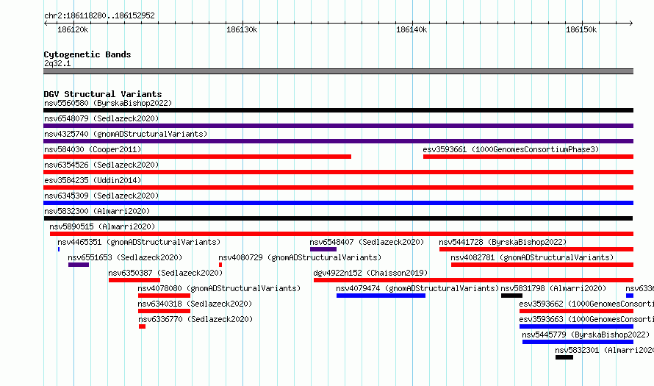
Task: Click the nsv5560580 (ByrskaBishop2022) label
Action: tap(108, 103)
